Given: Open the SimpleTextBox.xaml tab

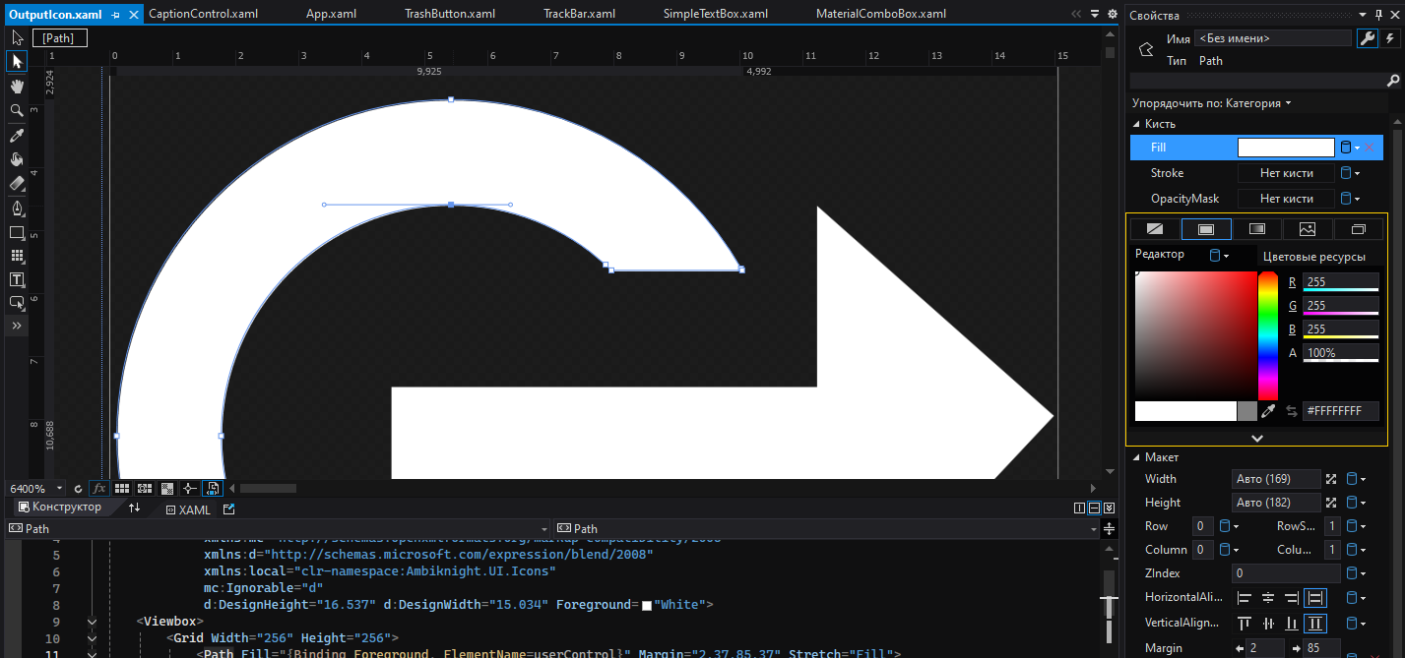Looking at the screenshot, I should [716, 14].
